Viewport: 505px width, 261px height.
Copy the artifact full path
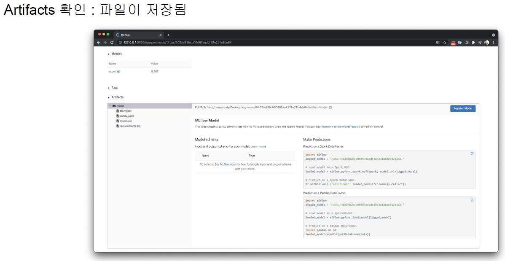point(330,107)
